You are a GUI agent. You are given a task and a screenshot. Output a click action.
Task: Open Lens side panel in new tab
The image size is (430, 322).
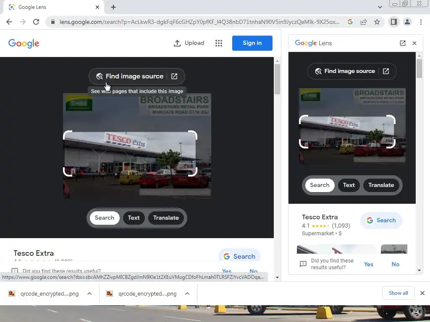point(402,43)
